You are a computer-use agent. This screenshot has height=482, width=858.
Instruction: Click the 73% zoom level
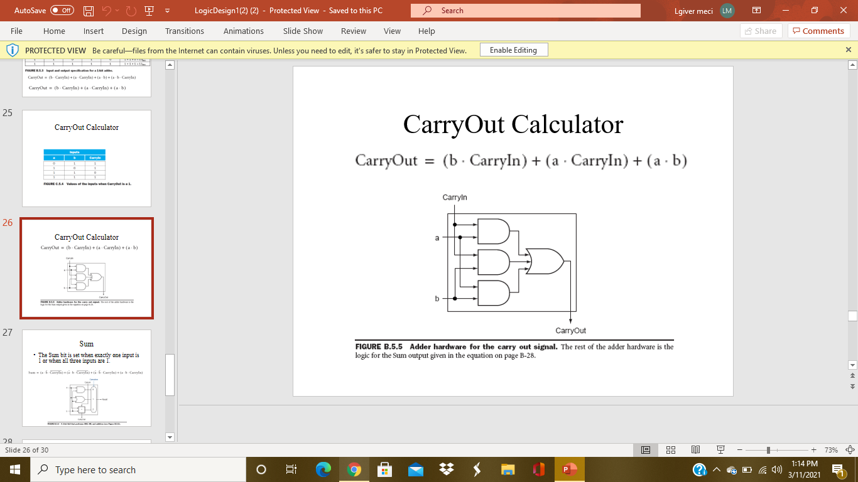click(x=831, y=450)
